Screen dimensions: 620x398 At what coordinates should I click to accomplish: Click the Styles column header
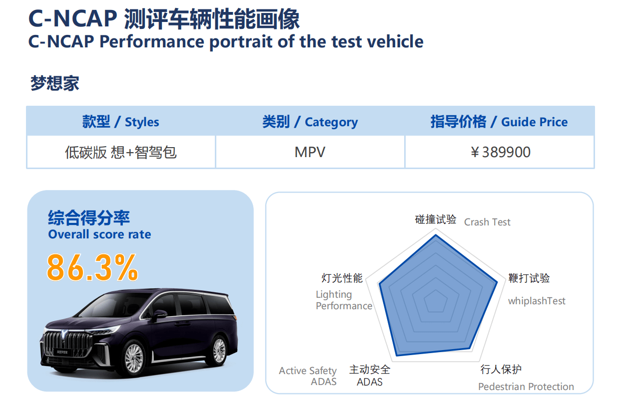click(x=121, y=122)
